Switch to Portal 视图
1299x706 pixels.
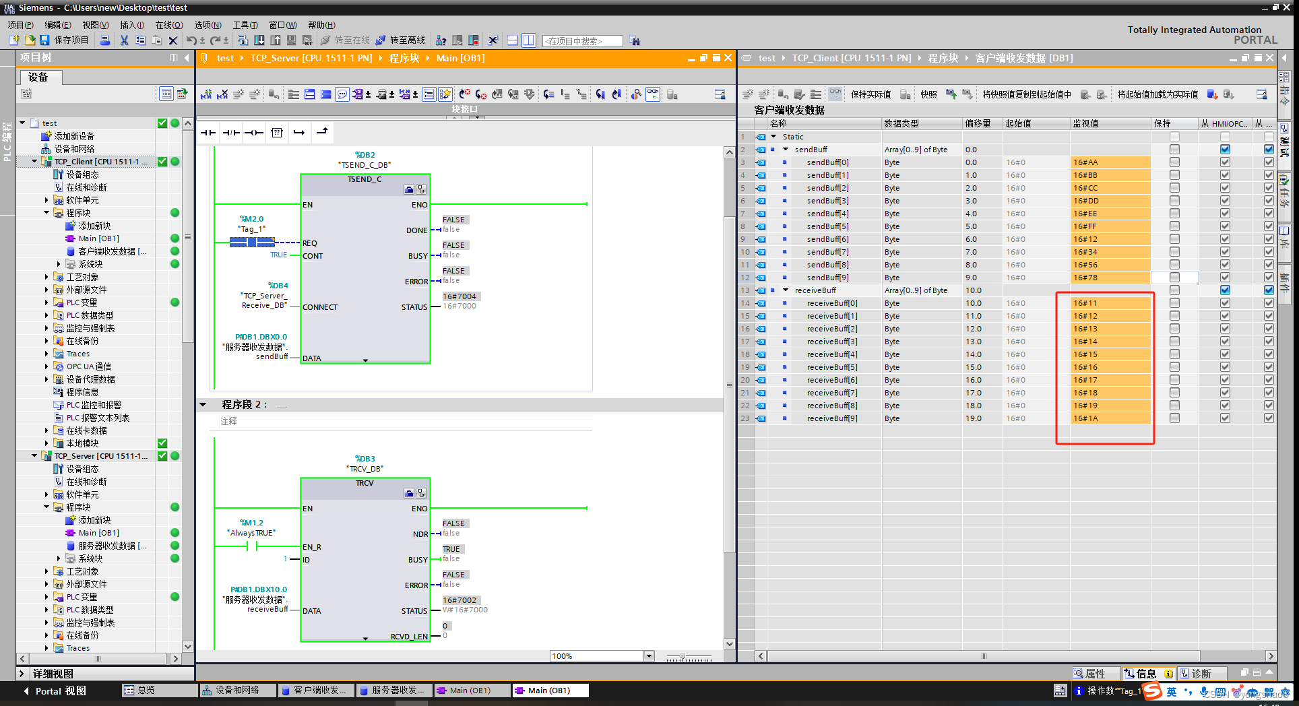click(x=55, y=691)
